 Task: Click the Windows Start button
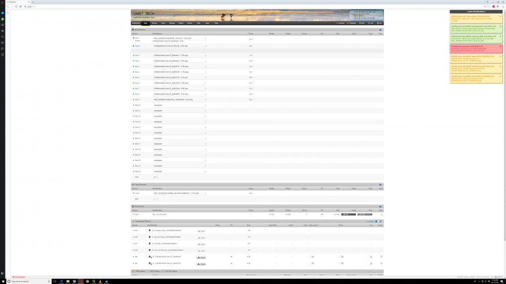(3, 281)
